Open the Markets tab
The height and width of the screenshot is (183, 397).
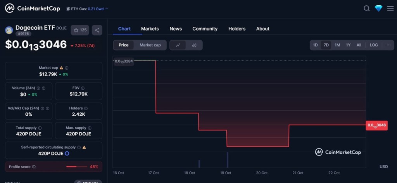click(150, 29)
